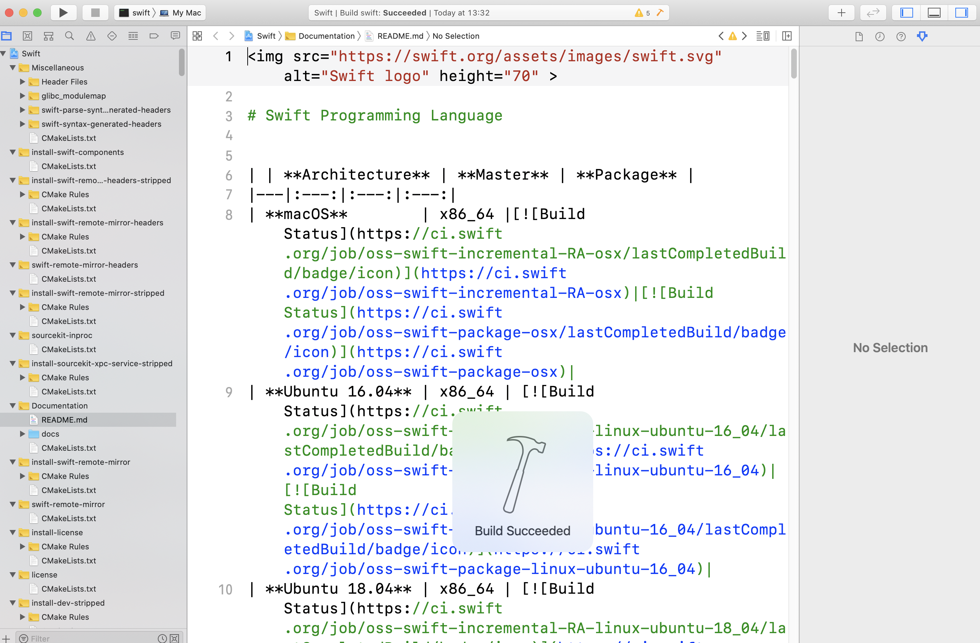Click the navigator vertical scrollbar
980x643 pixels.
click(x=181, y=63)
